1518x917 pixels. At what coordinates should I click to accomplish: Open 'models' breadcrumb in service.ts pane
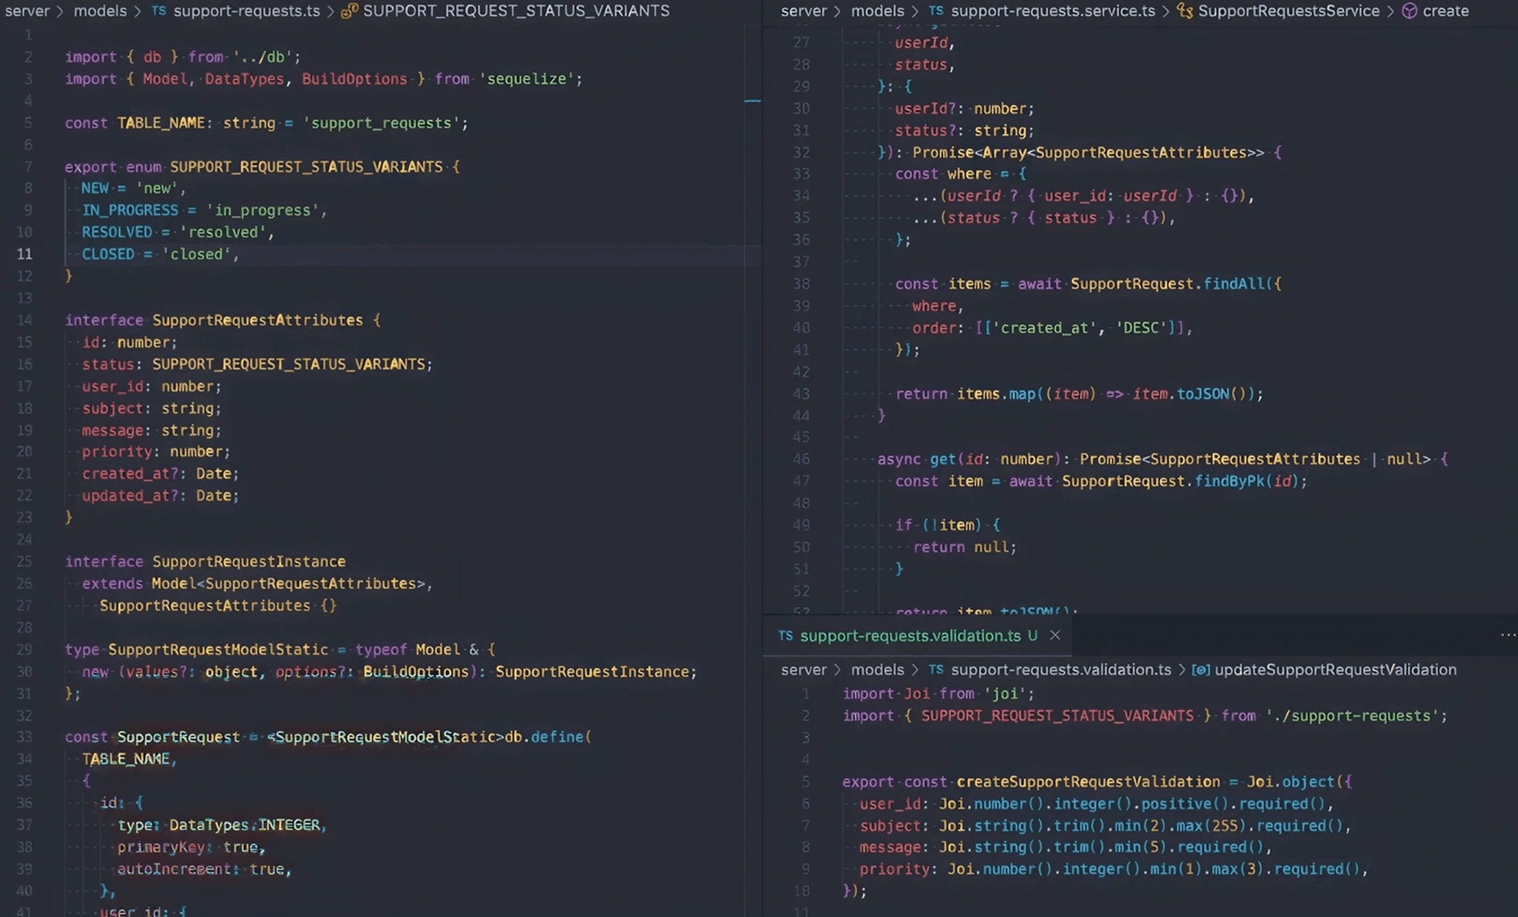[x=878, y=11]
